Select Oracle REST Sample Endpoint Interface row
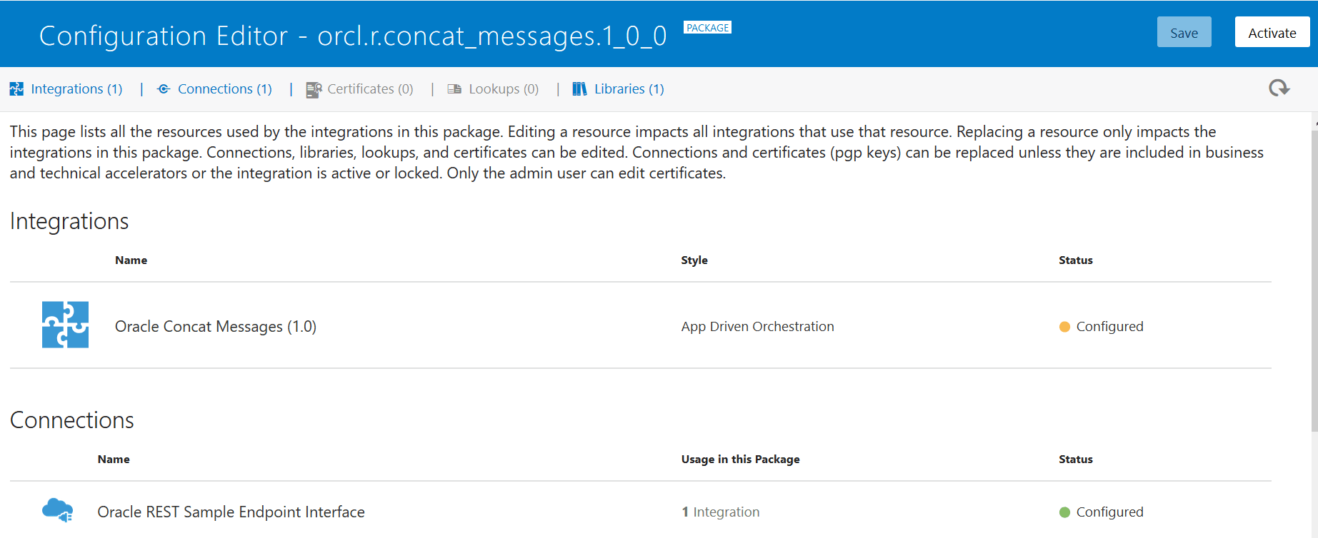The image size is (1318, 538). pos(231,512)
